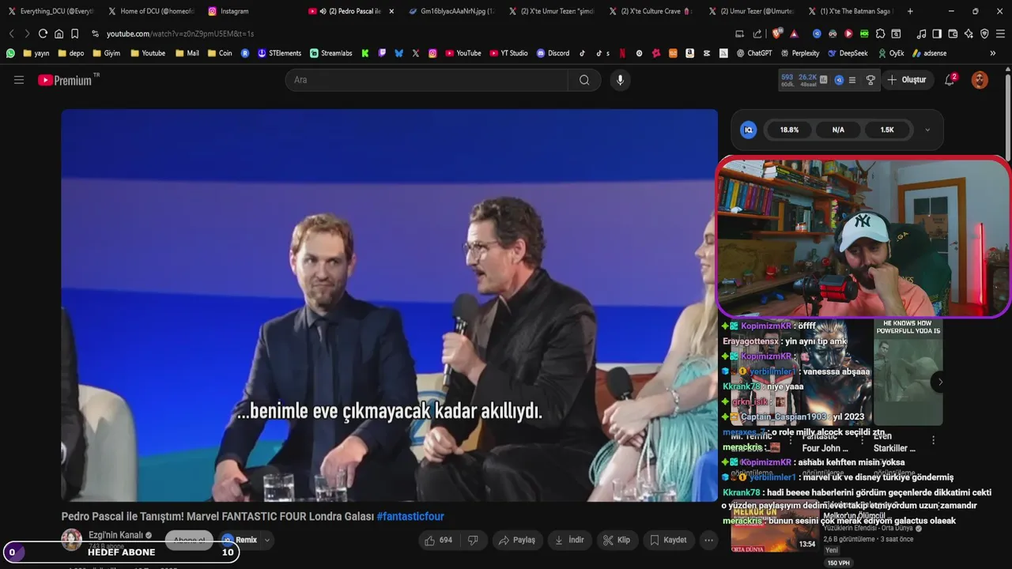Open the Brave wallet icon
1012x569 pixels.
(953, 34)
